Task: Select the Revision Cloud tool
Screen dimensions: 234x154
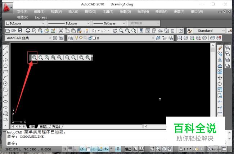Action: [x=5, y=90]
